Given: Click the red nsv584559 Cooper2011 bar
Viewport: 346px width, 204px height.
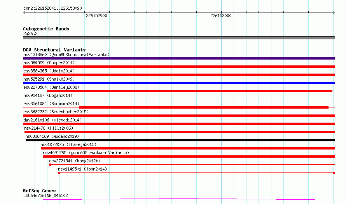Looking at the screenshot, I should coord(179,67).
